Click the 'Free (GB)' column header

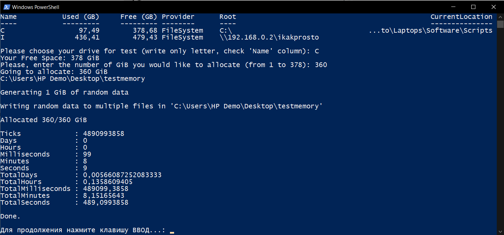click(139, 17)
